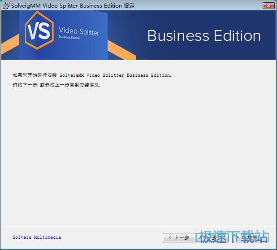
Task: Open the Solveig Multimedia link
Action: [x=37, y=237]
